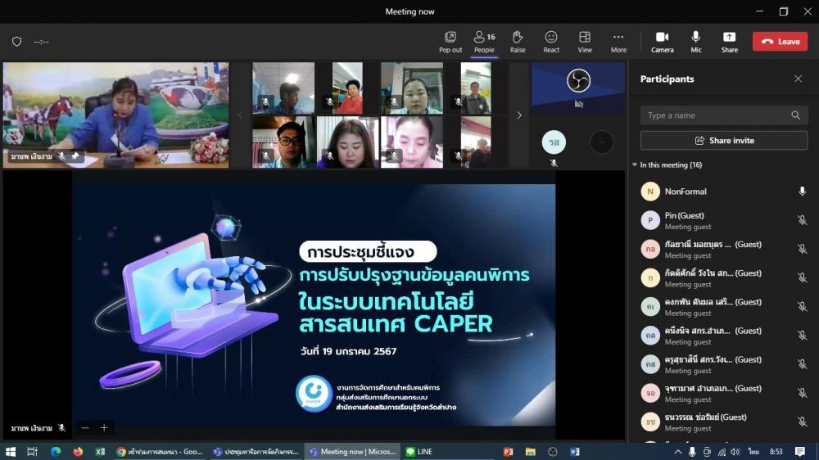This screenshot has height=460, width=819.
Task: Click the search magnifier in Participants
Action: [795, 115]
